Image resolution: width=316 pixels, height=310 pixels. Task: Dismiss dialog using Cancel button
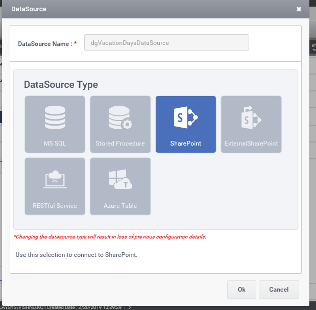[x=279, y=290]
